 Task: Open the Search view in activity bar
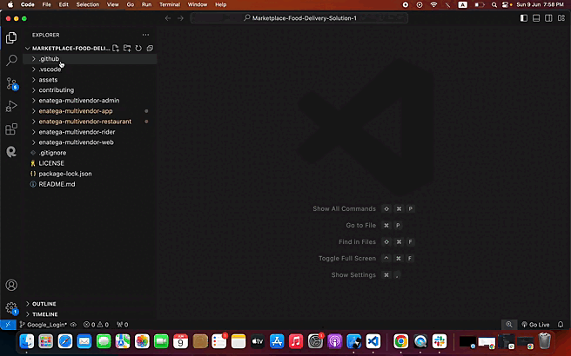[11, 61]
